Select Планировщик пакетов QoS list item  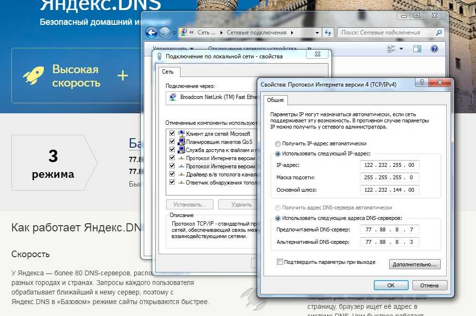(x=219, y=142)
